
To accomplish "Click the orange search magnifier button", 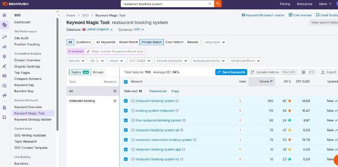I will point(218,4).
